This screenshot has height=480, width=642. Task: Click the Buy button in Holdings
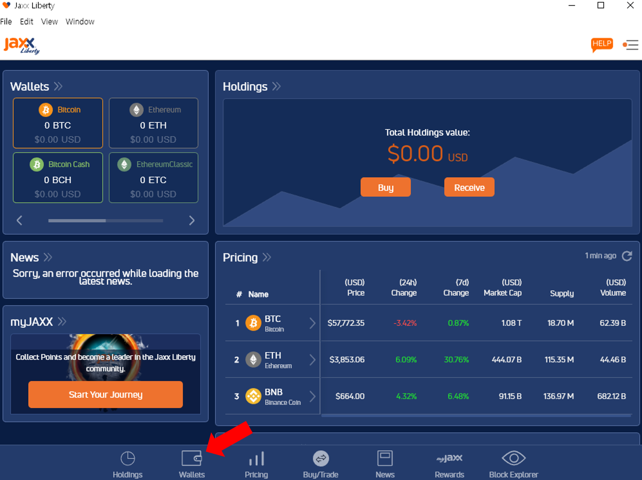click(385, 187)
